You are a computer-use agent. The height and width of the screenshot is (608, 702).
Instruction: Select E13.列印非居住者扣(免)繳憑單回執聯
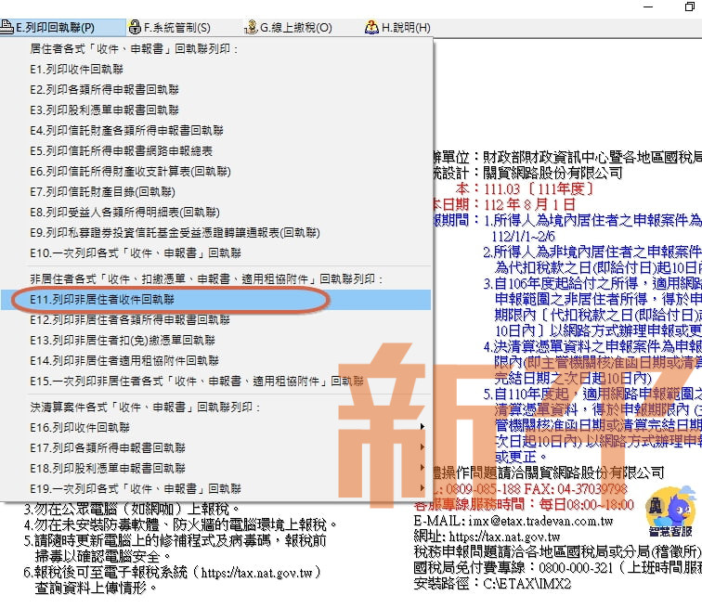123,341
